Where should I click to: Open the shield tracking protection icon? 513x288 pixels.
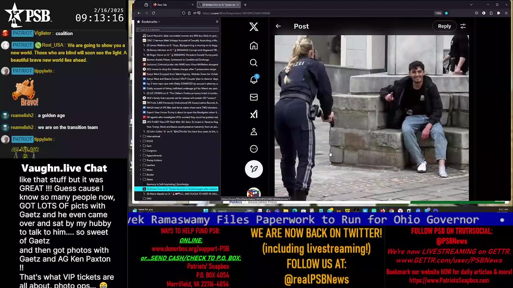[184, 13]
